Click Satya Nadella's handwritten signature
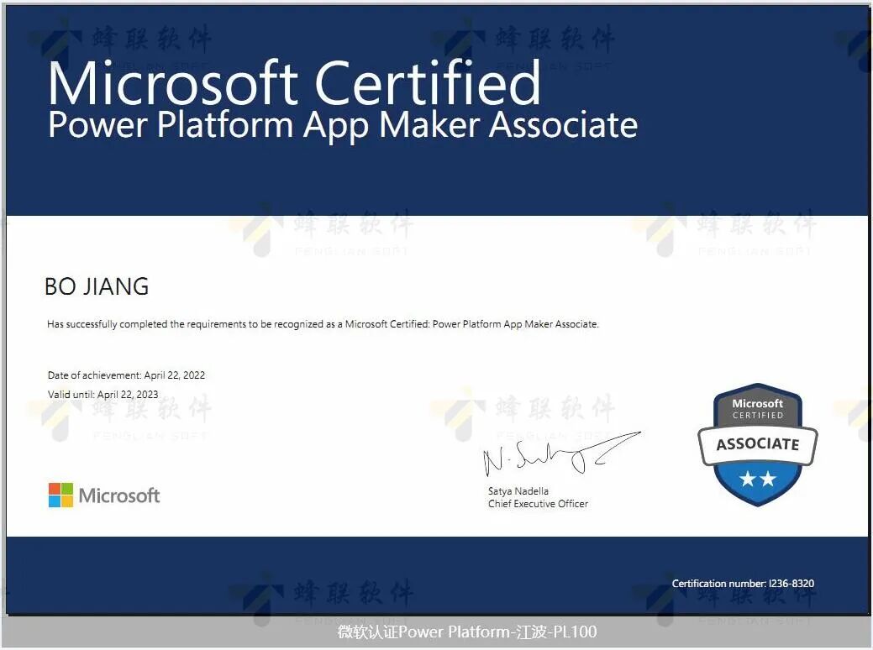Image resolution: width=873 pixels, height=650 pixels. [x=561, y=453]
